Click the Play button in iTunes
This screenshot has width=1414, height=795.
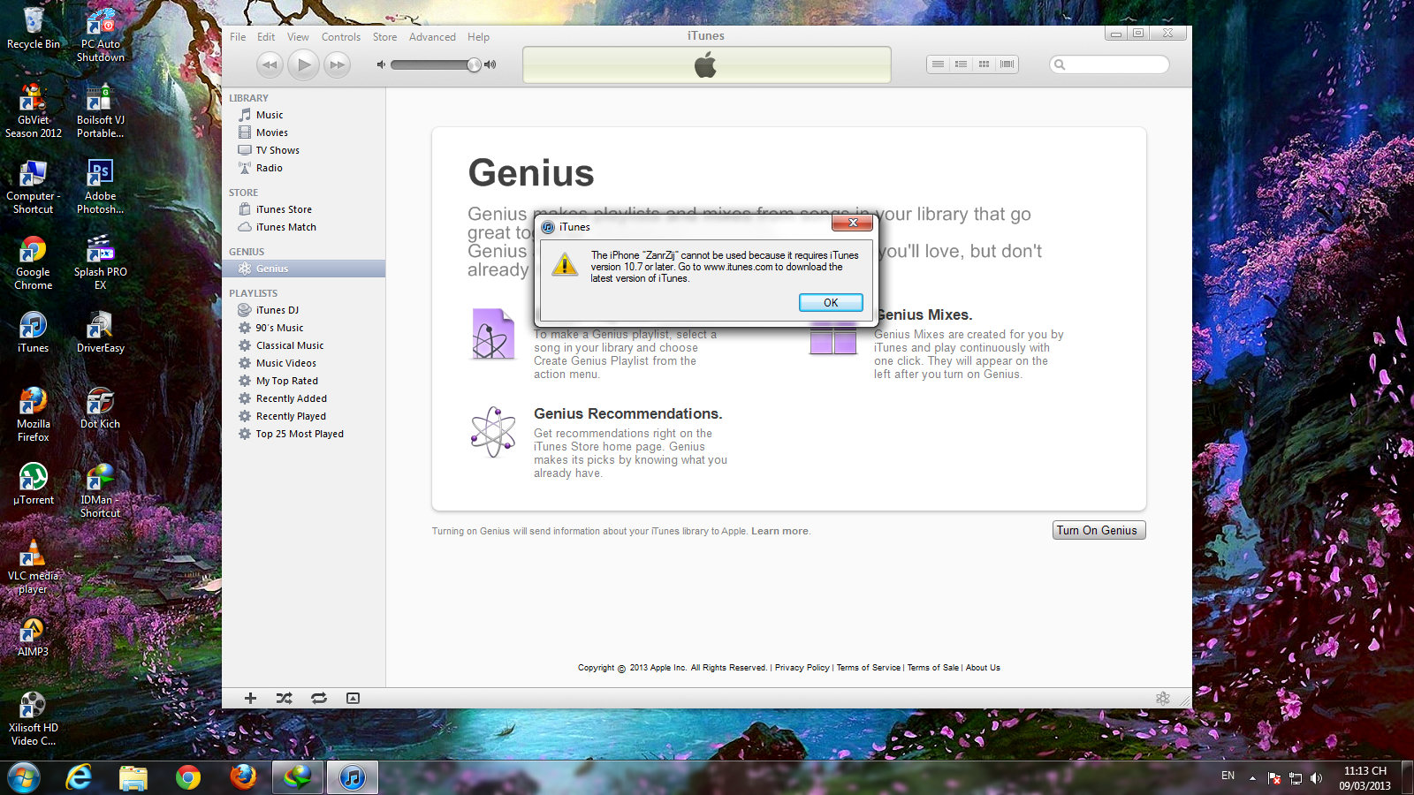(x=303, y=64)
